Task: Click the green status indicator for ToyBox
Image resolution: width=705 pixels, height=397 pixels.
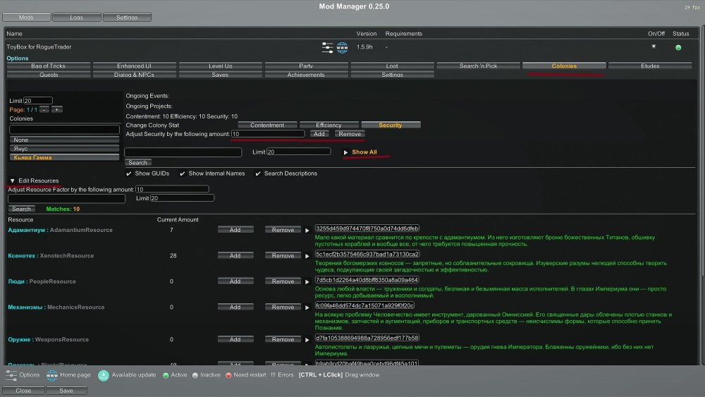Action: click(678, 48)
